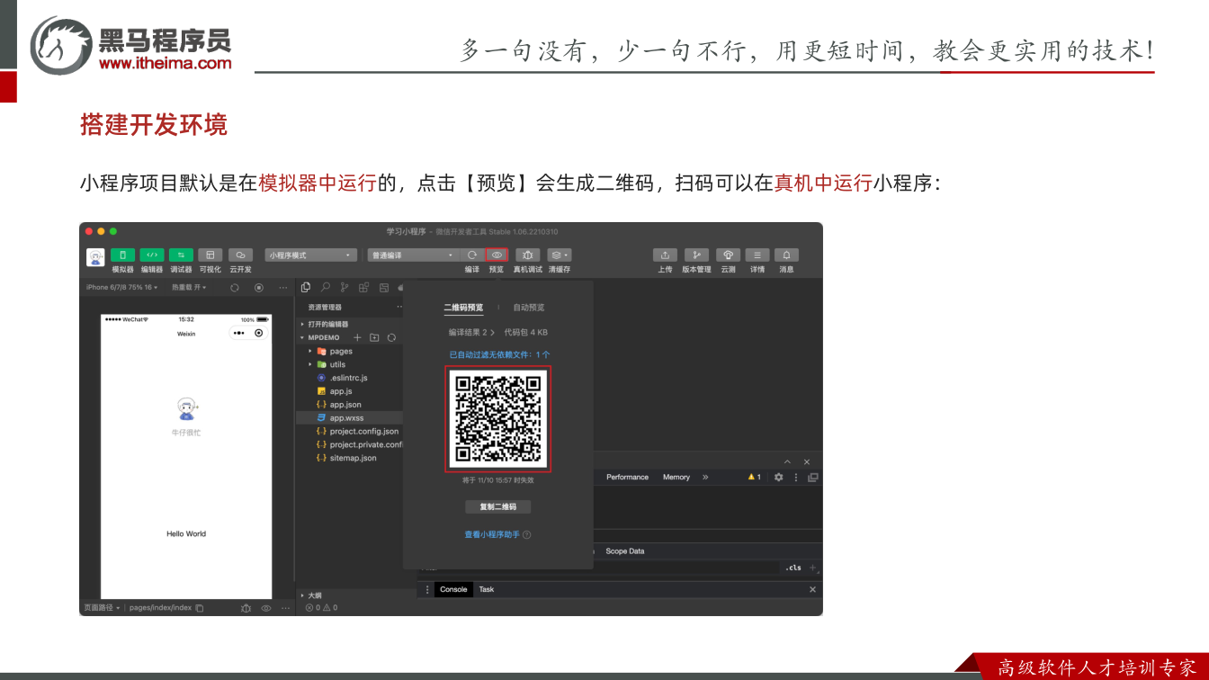The image size is (1209, 680).
Task: Click the 上传 upload icon
Action: pos(665,255)
